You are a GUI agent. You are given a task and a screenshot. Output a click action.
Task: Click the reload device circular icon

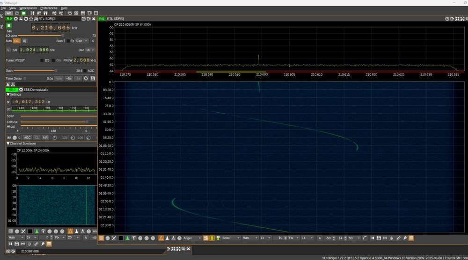tap(26, 19)
